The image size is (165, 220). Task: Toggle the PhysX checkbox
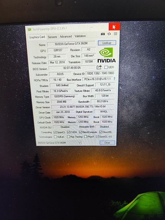(x=85, y=137)
